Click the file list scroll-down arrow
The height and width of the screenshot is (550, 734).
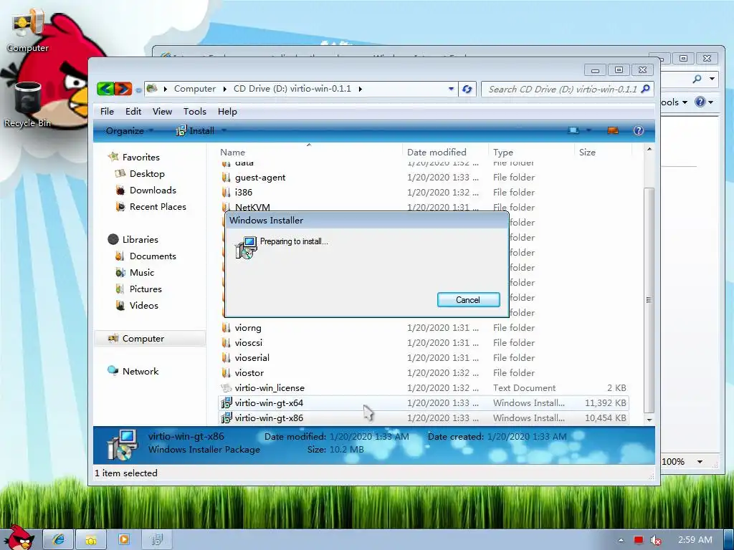[649, 420]
